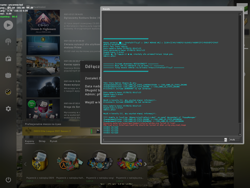Click the 'Konsola' window title
This screenshot has width=250, height=188.
click(x=106, y=9)
